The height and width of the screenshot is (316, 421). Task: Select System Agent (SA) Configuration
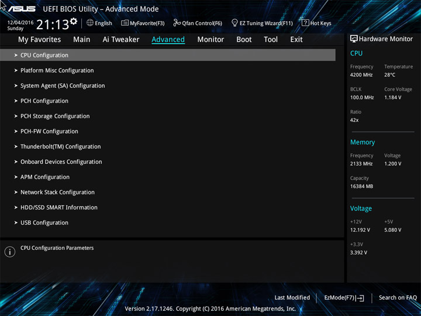pos(63,85)
